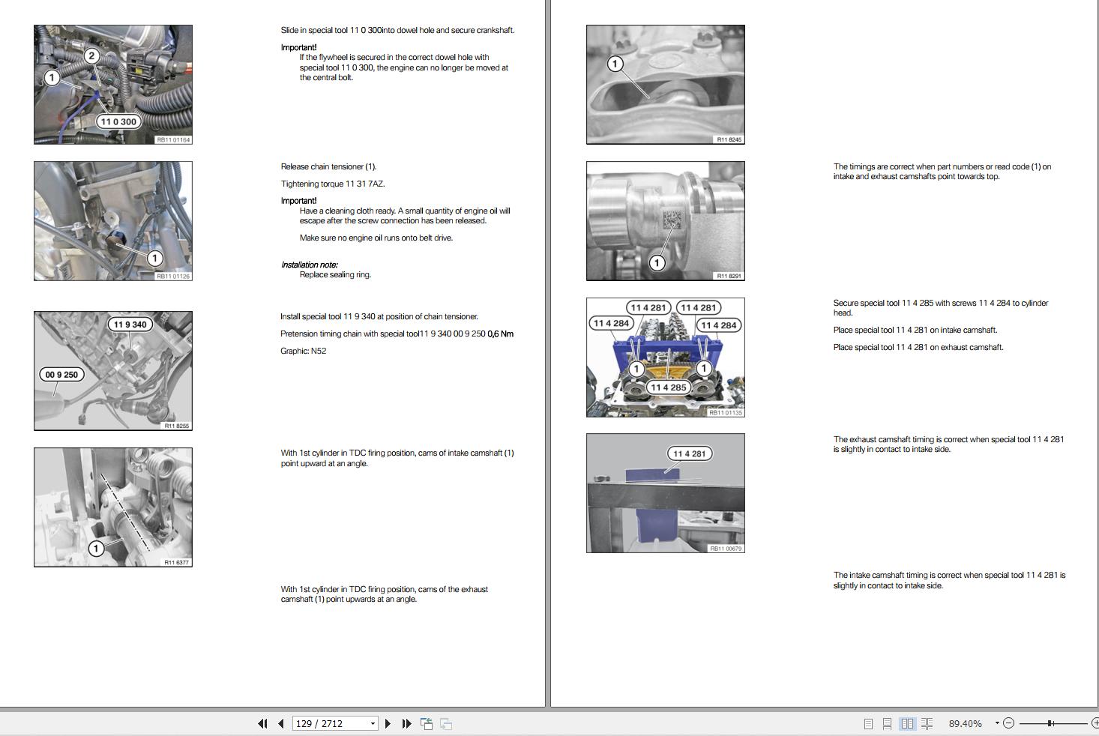Go to the first page
Viewport: 1099px width, 736px height.
[x=262, y=723]
